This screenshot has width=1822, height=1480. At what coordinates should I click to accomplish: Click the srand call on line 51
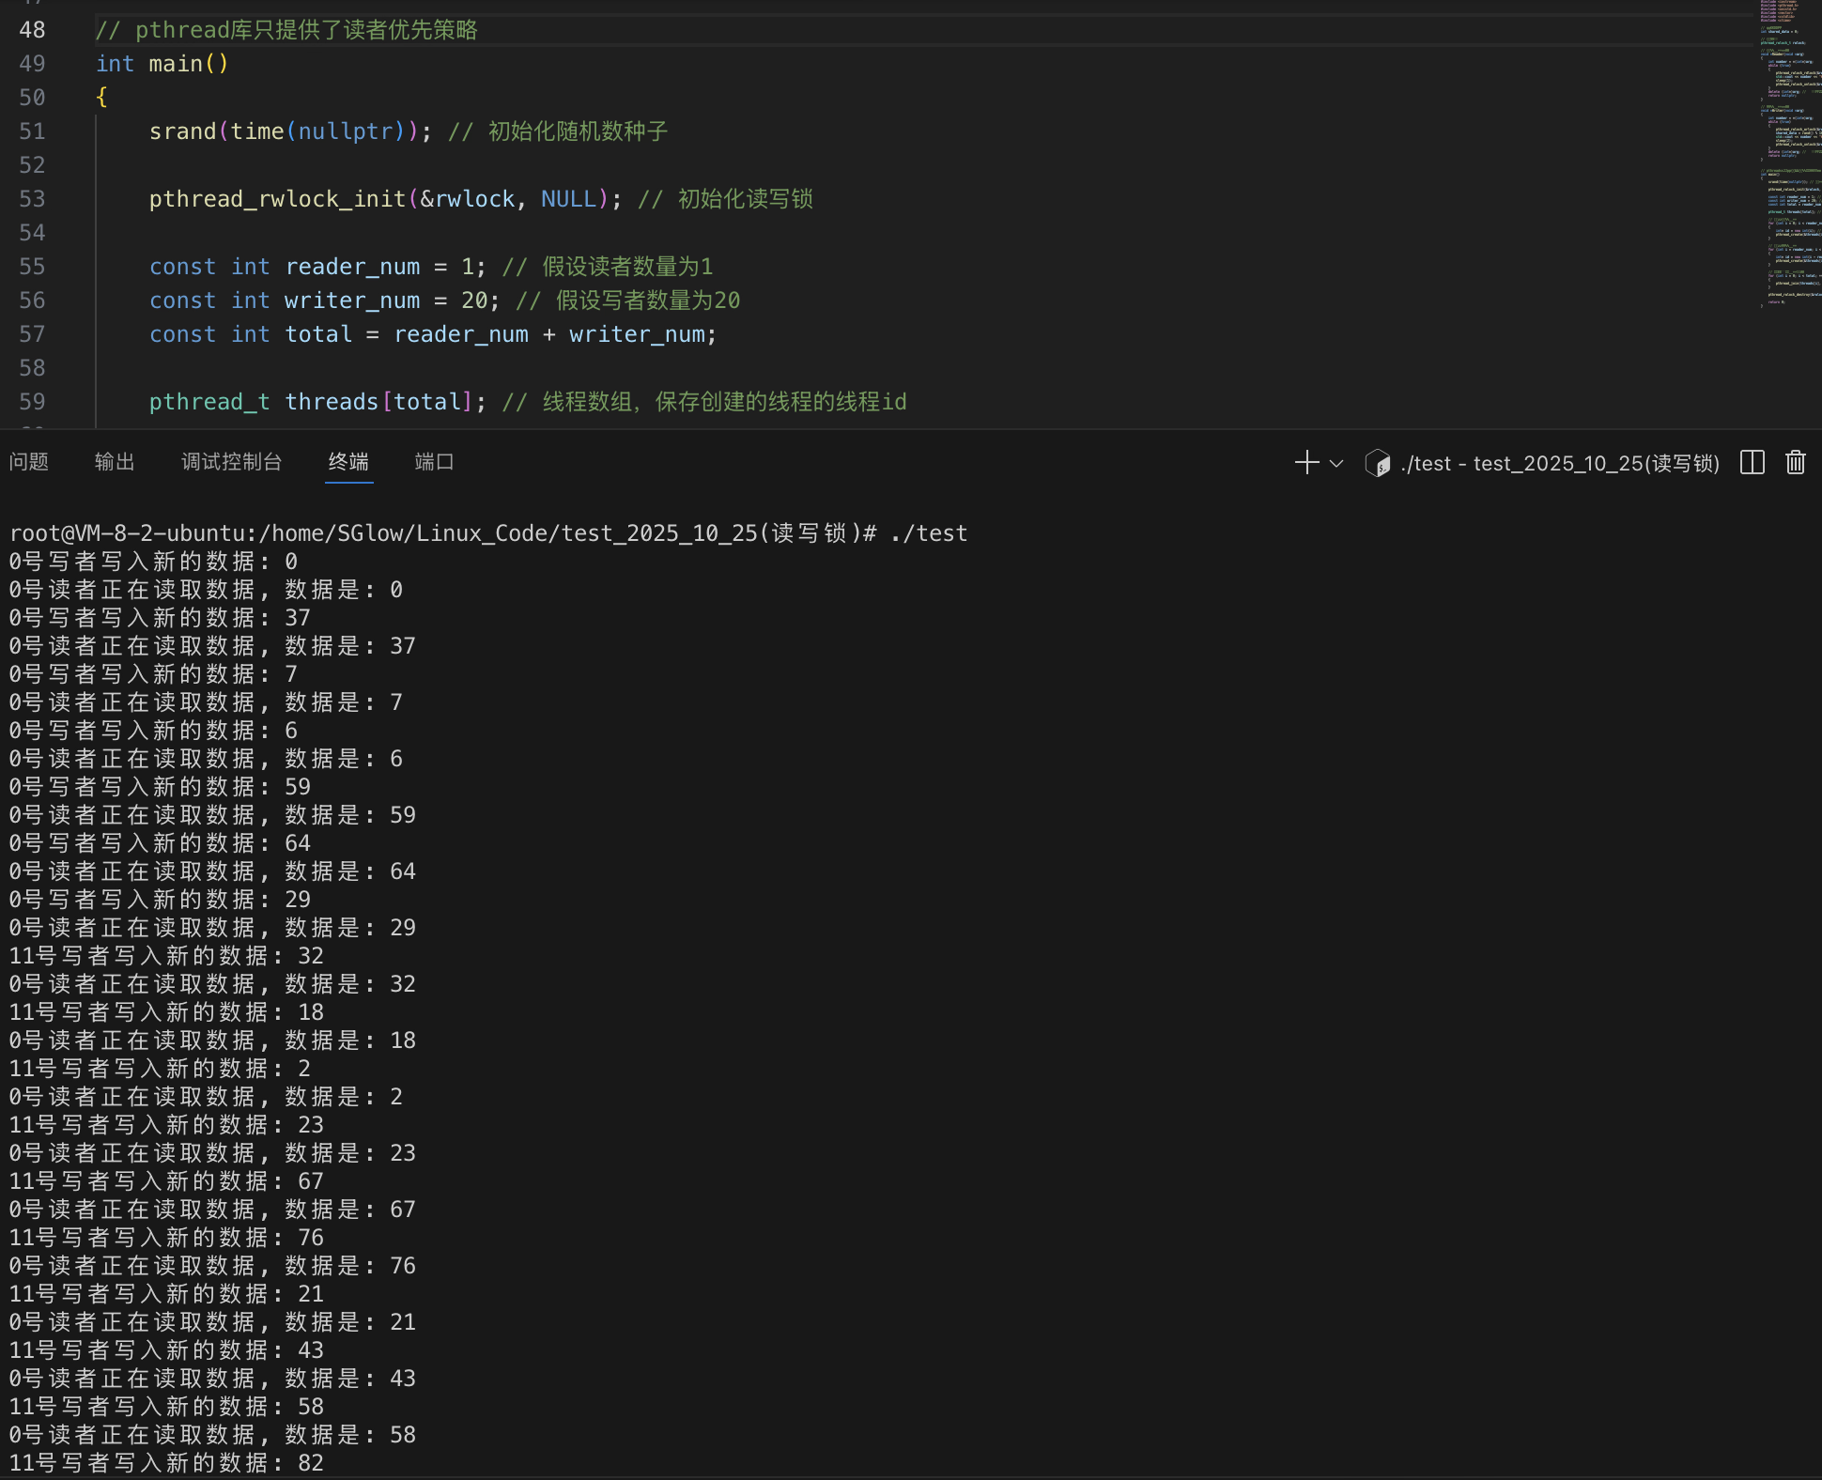tap(182, 131)
